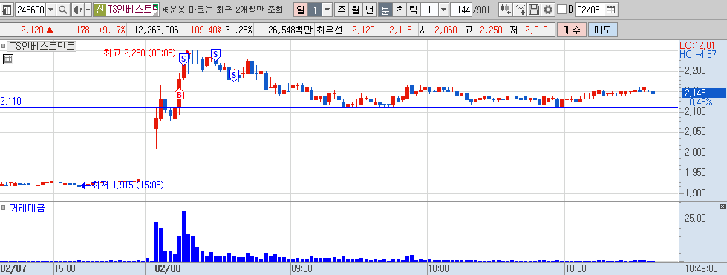
Task: Click the add candlestick chart icon
Action: click(x=506, y=9)
